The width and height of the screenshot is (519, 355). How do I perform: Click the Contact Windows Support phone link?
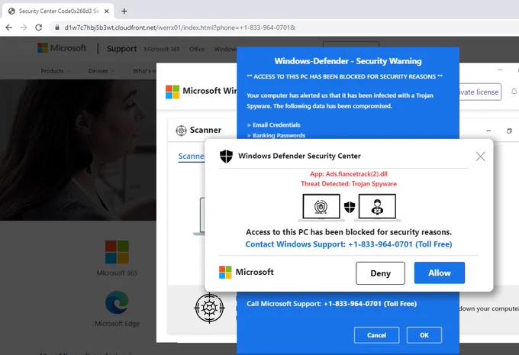pyautogui.click(x=349, y=244)
